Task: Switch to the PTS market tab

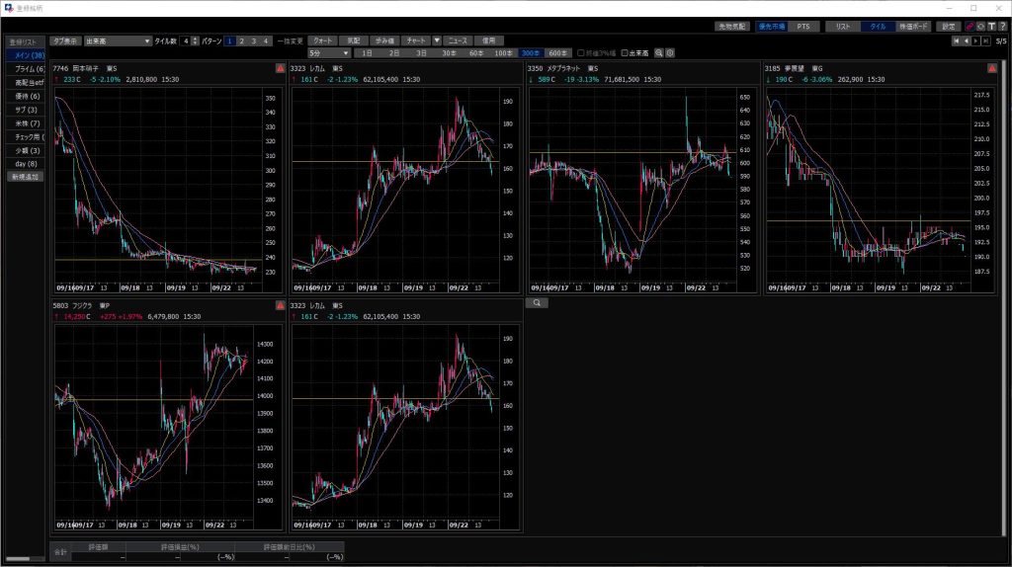Action: (x=803, y=27)
